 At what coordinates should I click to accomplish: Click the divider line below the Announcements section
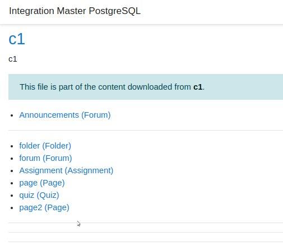click(146, 130)
